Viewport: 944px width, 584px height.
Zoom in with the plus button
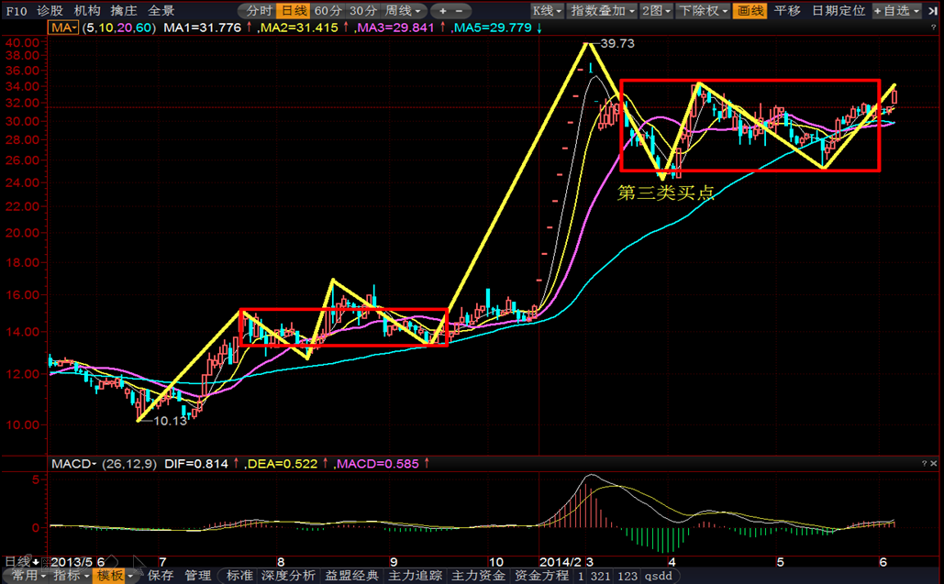(443, 11)
